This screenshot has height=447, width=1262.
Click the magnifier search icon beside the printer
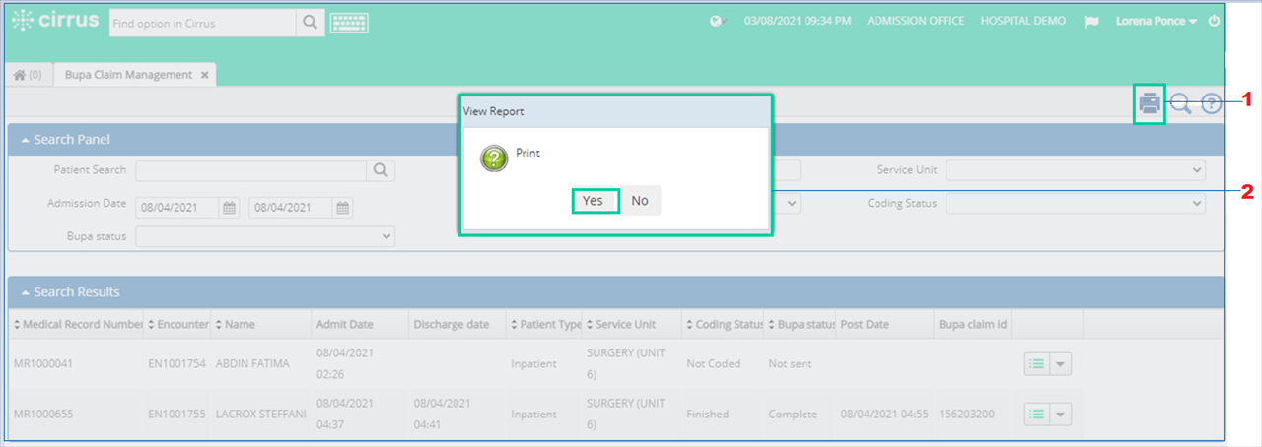coord(1180,103)
